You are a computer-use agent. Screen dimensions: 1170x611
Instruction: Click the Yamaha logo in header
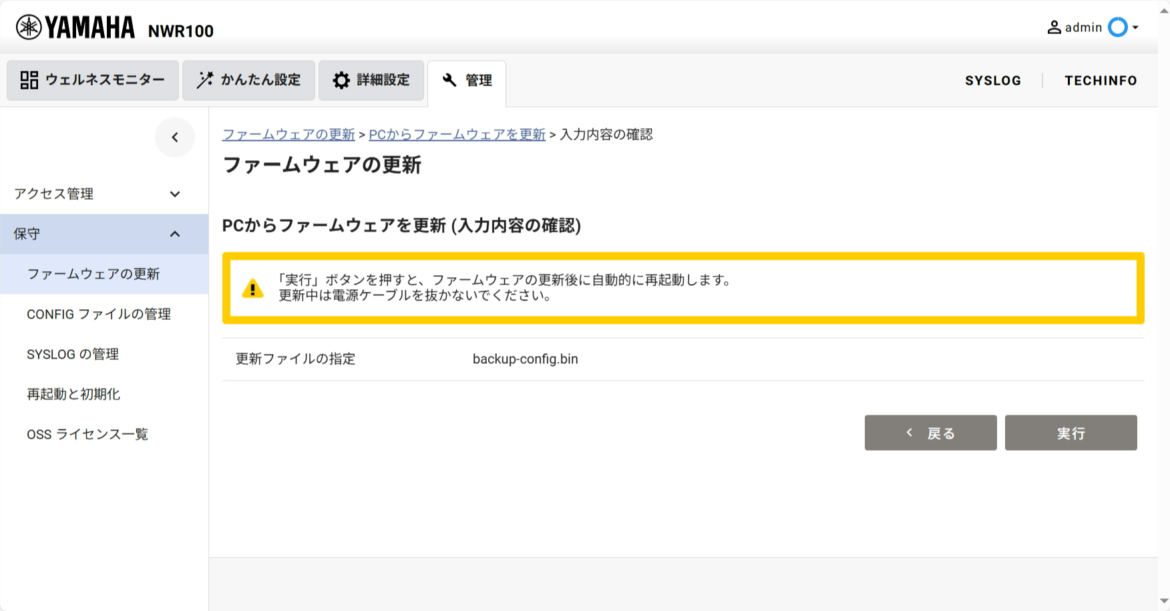(75, 27)
